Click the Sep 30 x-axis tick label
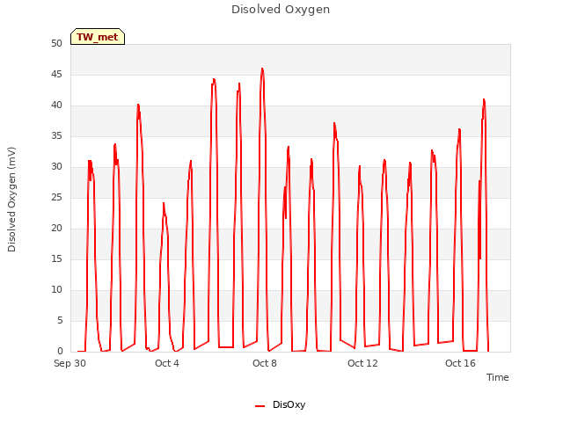Screen dimensions: 563x422 click(x=70, y=363)
